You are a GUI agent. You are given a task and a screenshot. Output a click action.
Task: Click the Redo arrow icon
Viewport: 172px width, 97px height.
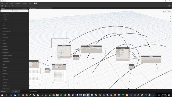tap(17, 6)
